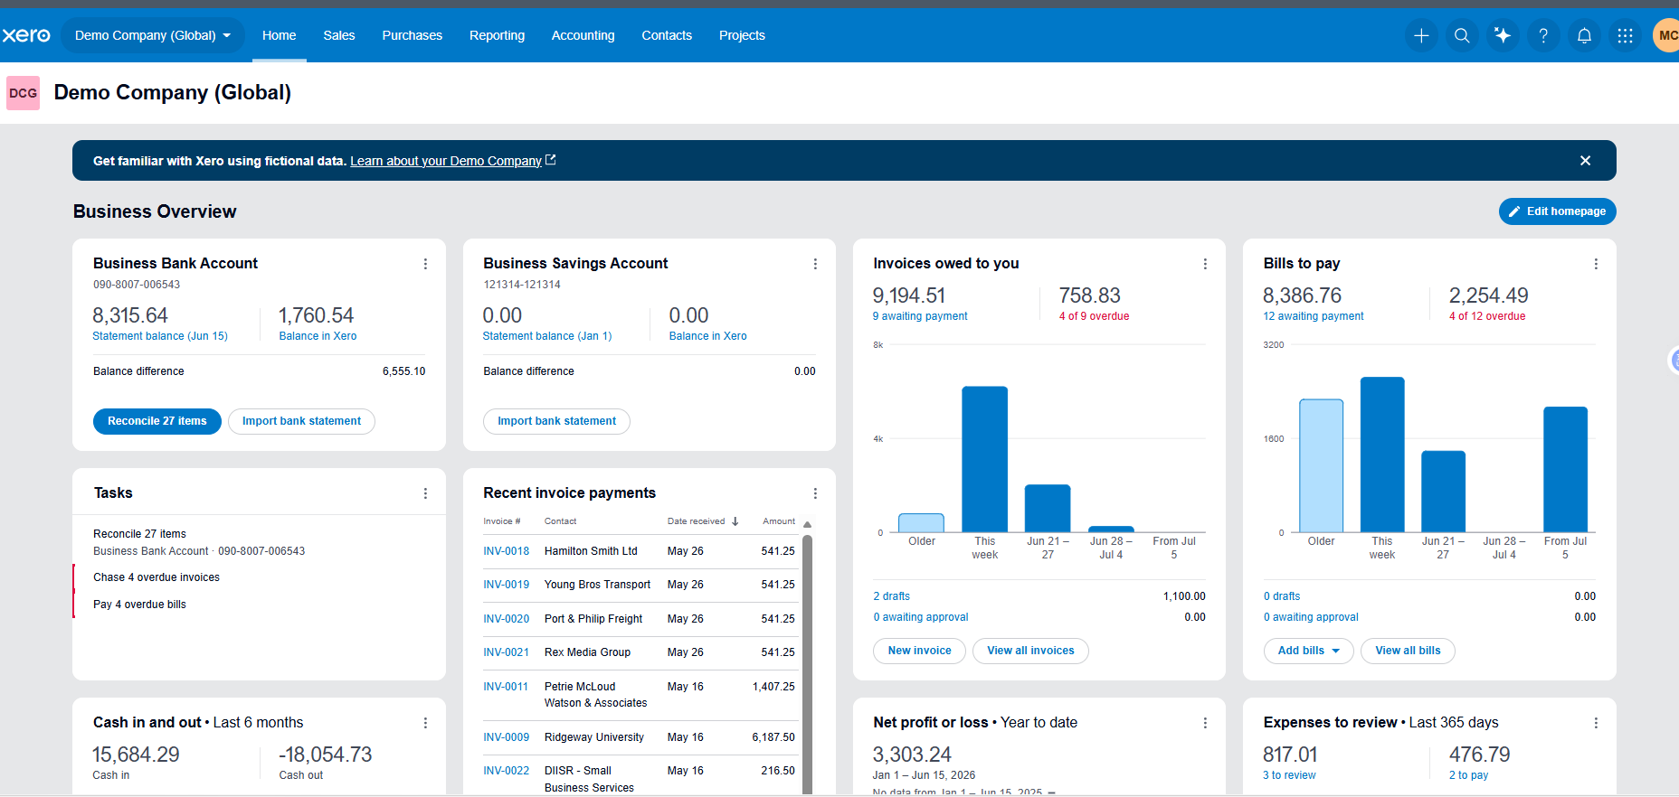Click the help question mark icon

[x=1543, y=35]
